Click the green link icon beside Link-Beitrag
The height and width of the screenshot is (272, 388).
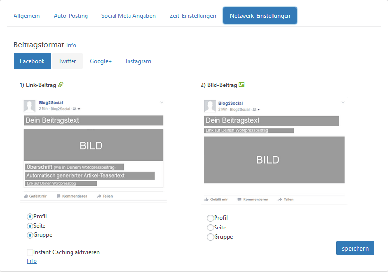coord(60,85)
